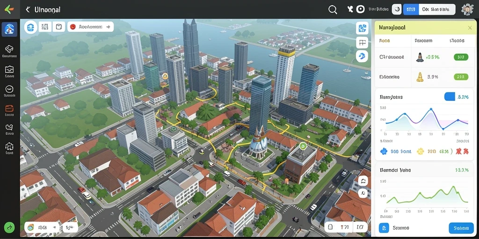Screen dimensions: 479x239
Task: Click the green percentage beside Bemndal Vehe
Action: (x=462, y=170)
